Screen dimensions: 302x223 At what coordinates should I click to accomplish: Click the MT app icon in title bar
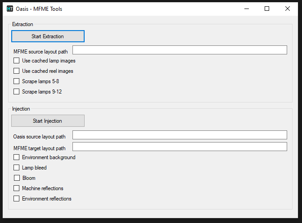click(x=10, y=9)
